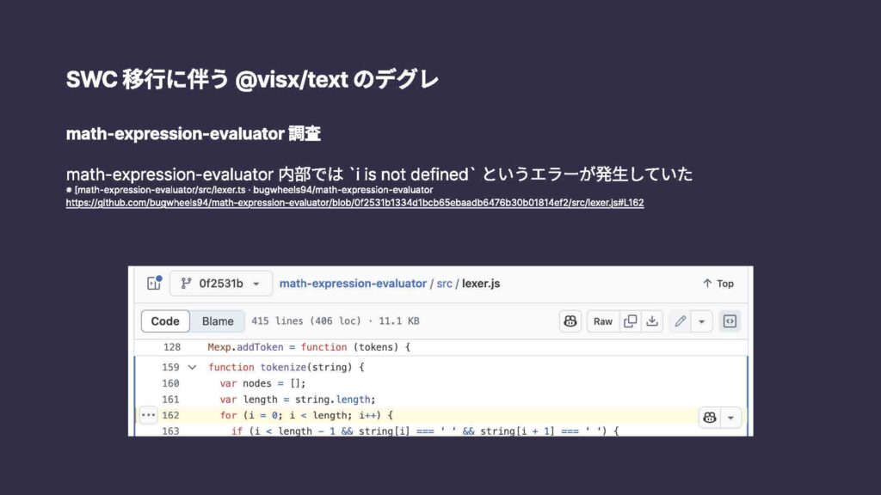Toggle the file tree side panel icon

point(154,284)
